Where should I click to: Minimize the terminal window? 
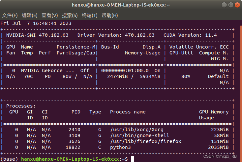224,5
